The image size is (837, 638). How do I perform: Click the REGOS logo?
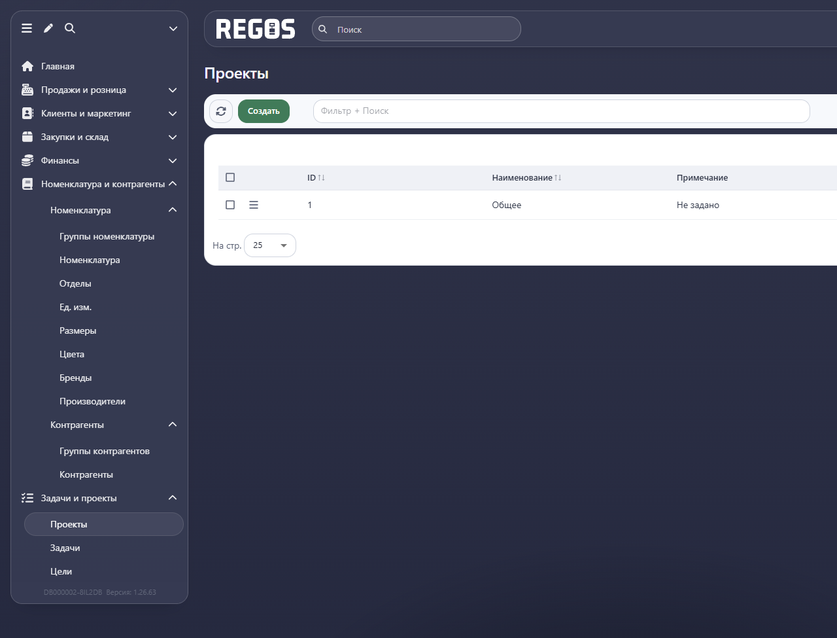point(256,29)
